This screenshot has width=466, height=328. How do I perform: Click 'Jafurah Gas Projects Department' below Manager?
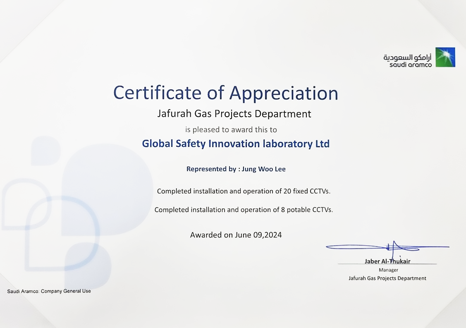point(387,278)
